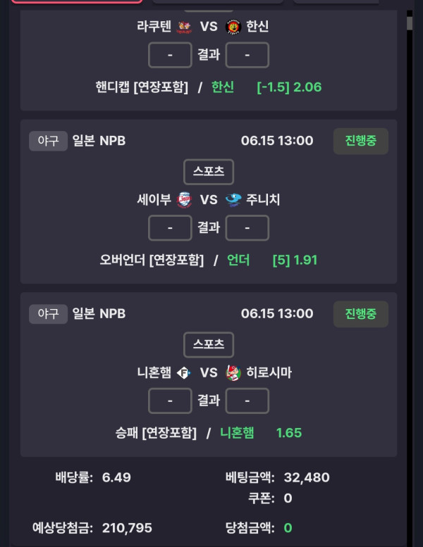Click the 스포츠 label above 세이부 match
The width and height of the screenshot is (423, 547).
coord(209,172)
